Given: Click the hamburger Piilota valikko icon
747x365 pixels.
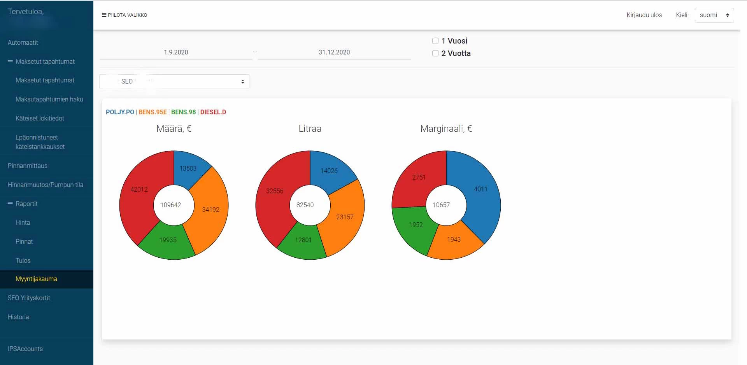Looking at the screenshot, I should [x=104, y=15].
